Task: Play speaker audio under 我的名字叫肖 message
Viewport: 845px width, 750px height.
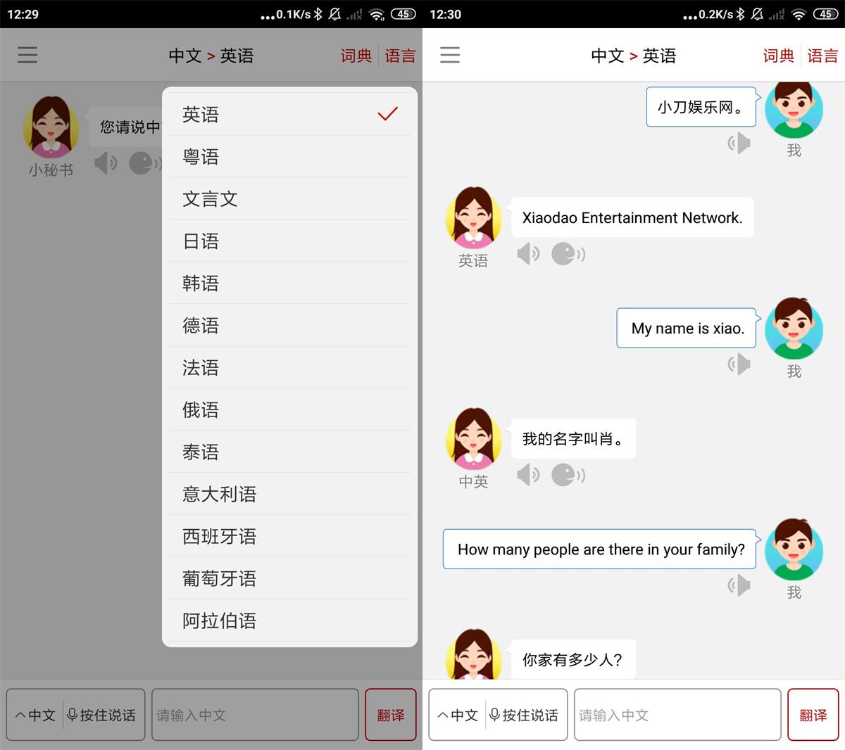Action: pyautogui.click(x=527, y=475)
